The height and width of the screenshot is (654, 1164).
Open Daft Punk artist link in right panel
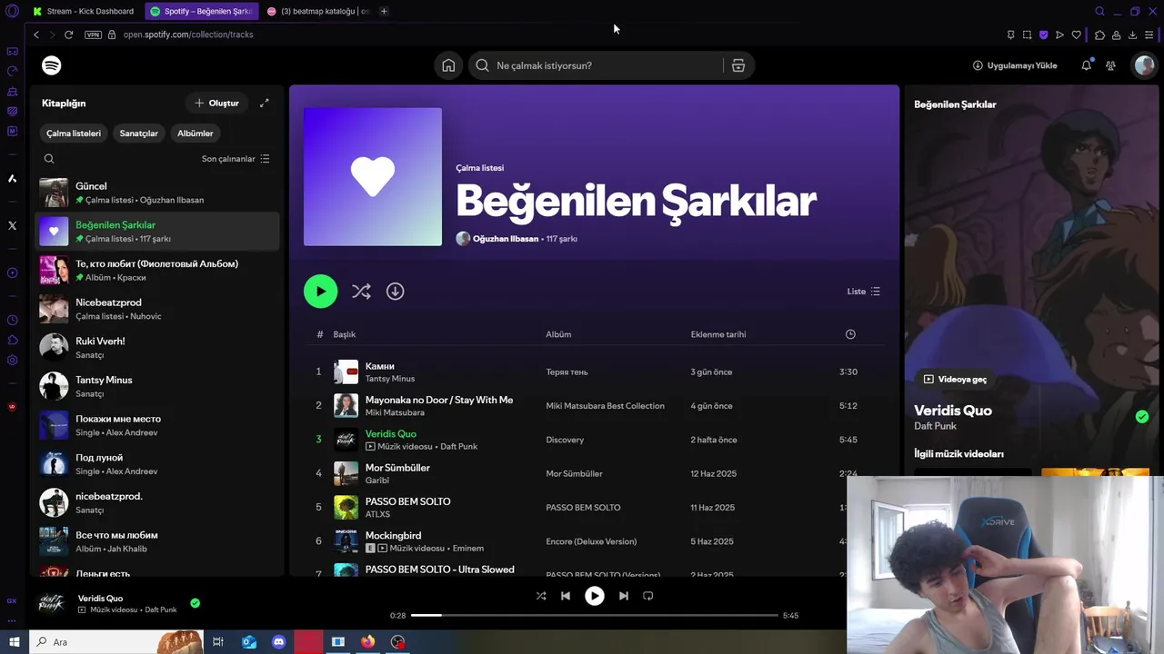(935, 426)
